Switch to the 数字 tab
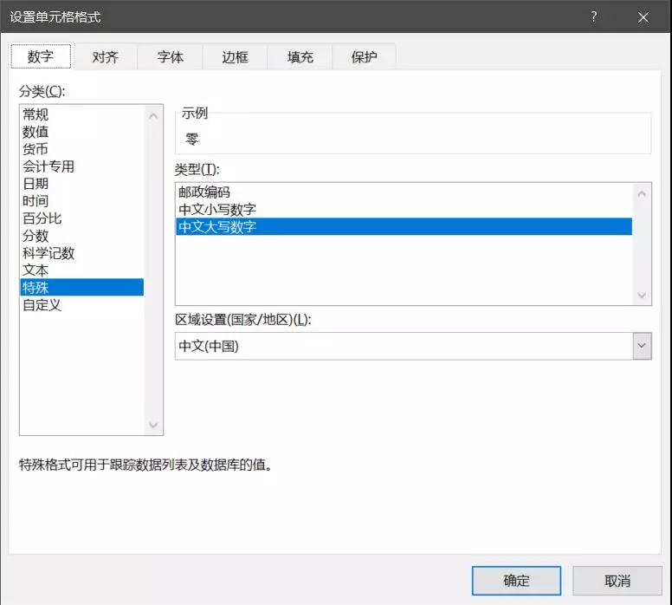The image size is (672, 605). coord(41,56)
